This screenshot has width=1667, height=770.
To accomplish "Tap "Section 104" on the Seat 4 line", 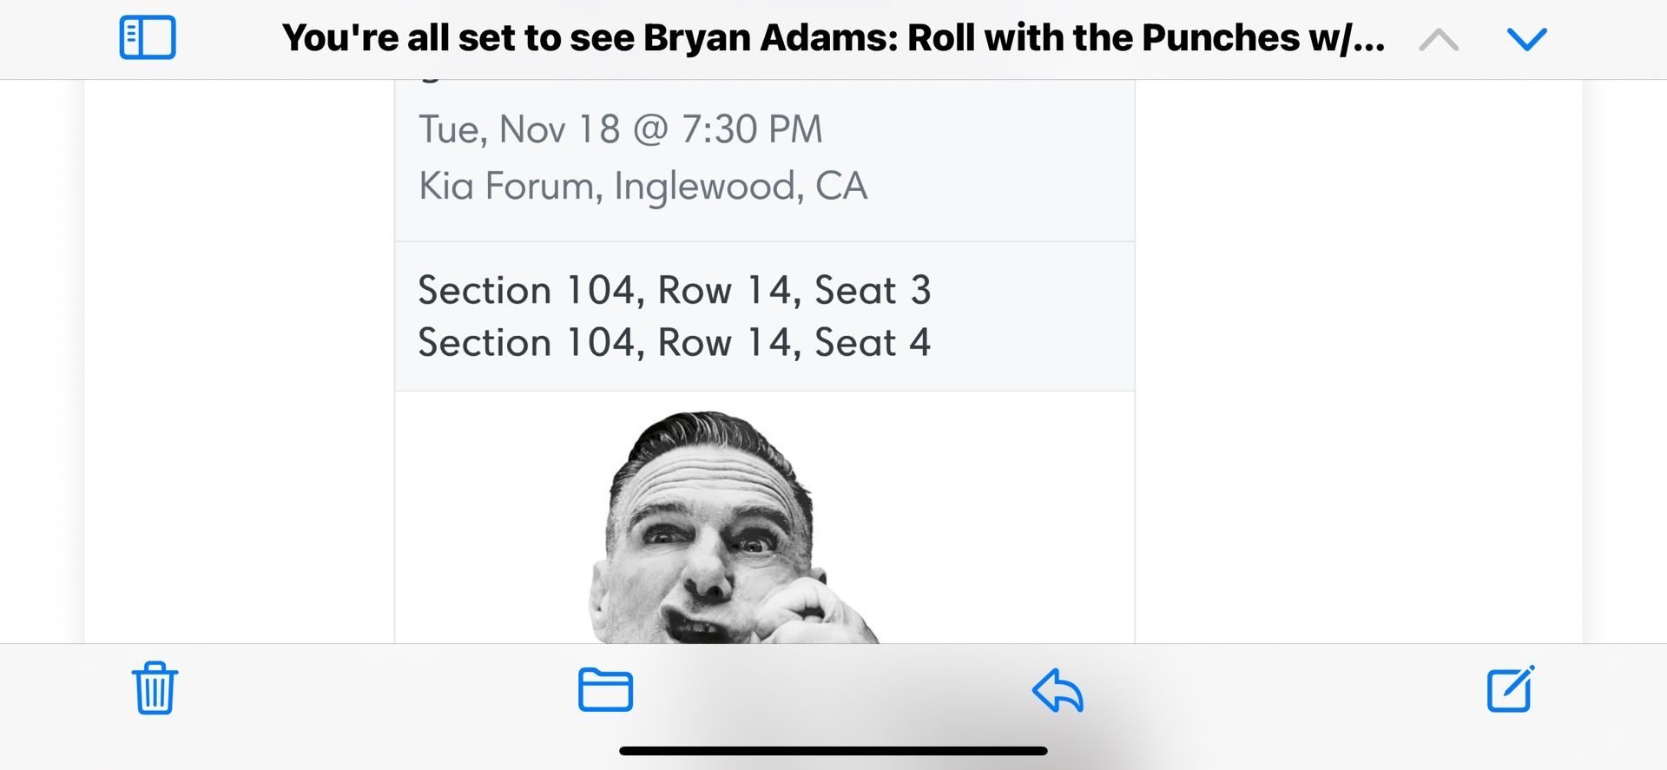I will pyautogui.click(x=526, y=342).
